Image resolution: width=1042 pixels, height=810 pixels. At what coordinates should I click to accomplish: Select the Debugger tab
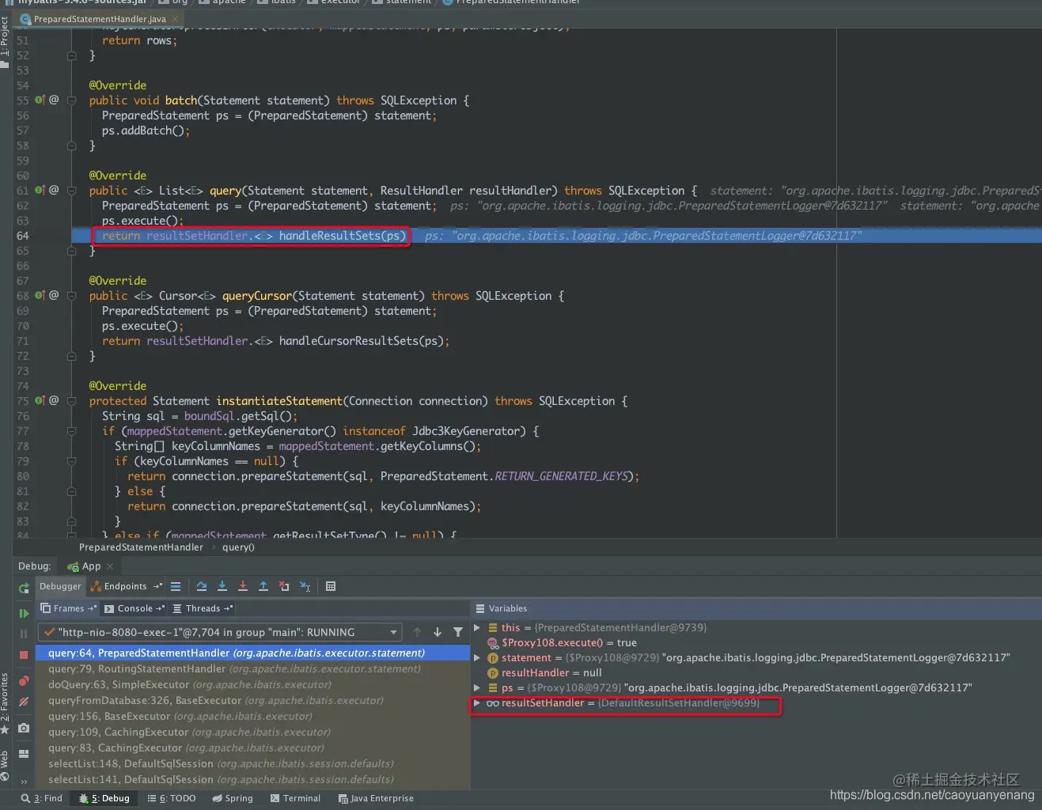[60, 586]
